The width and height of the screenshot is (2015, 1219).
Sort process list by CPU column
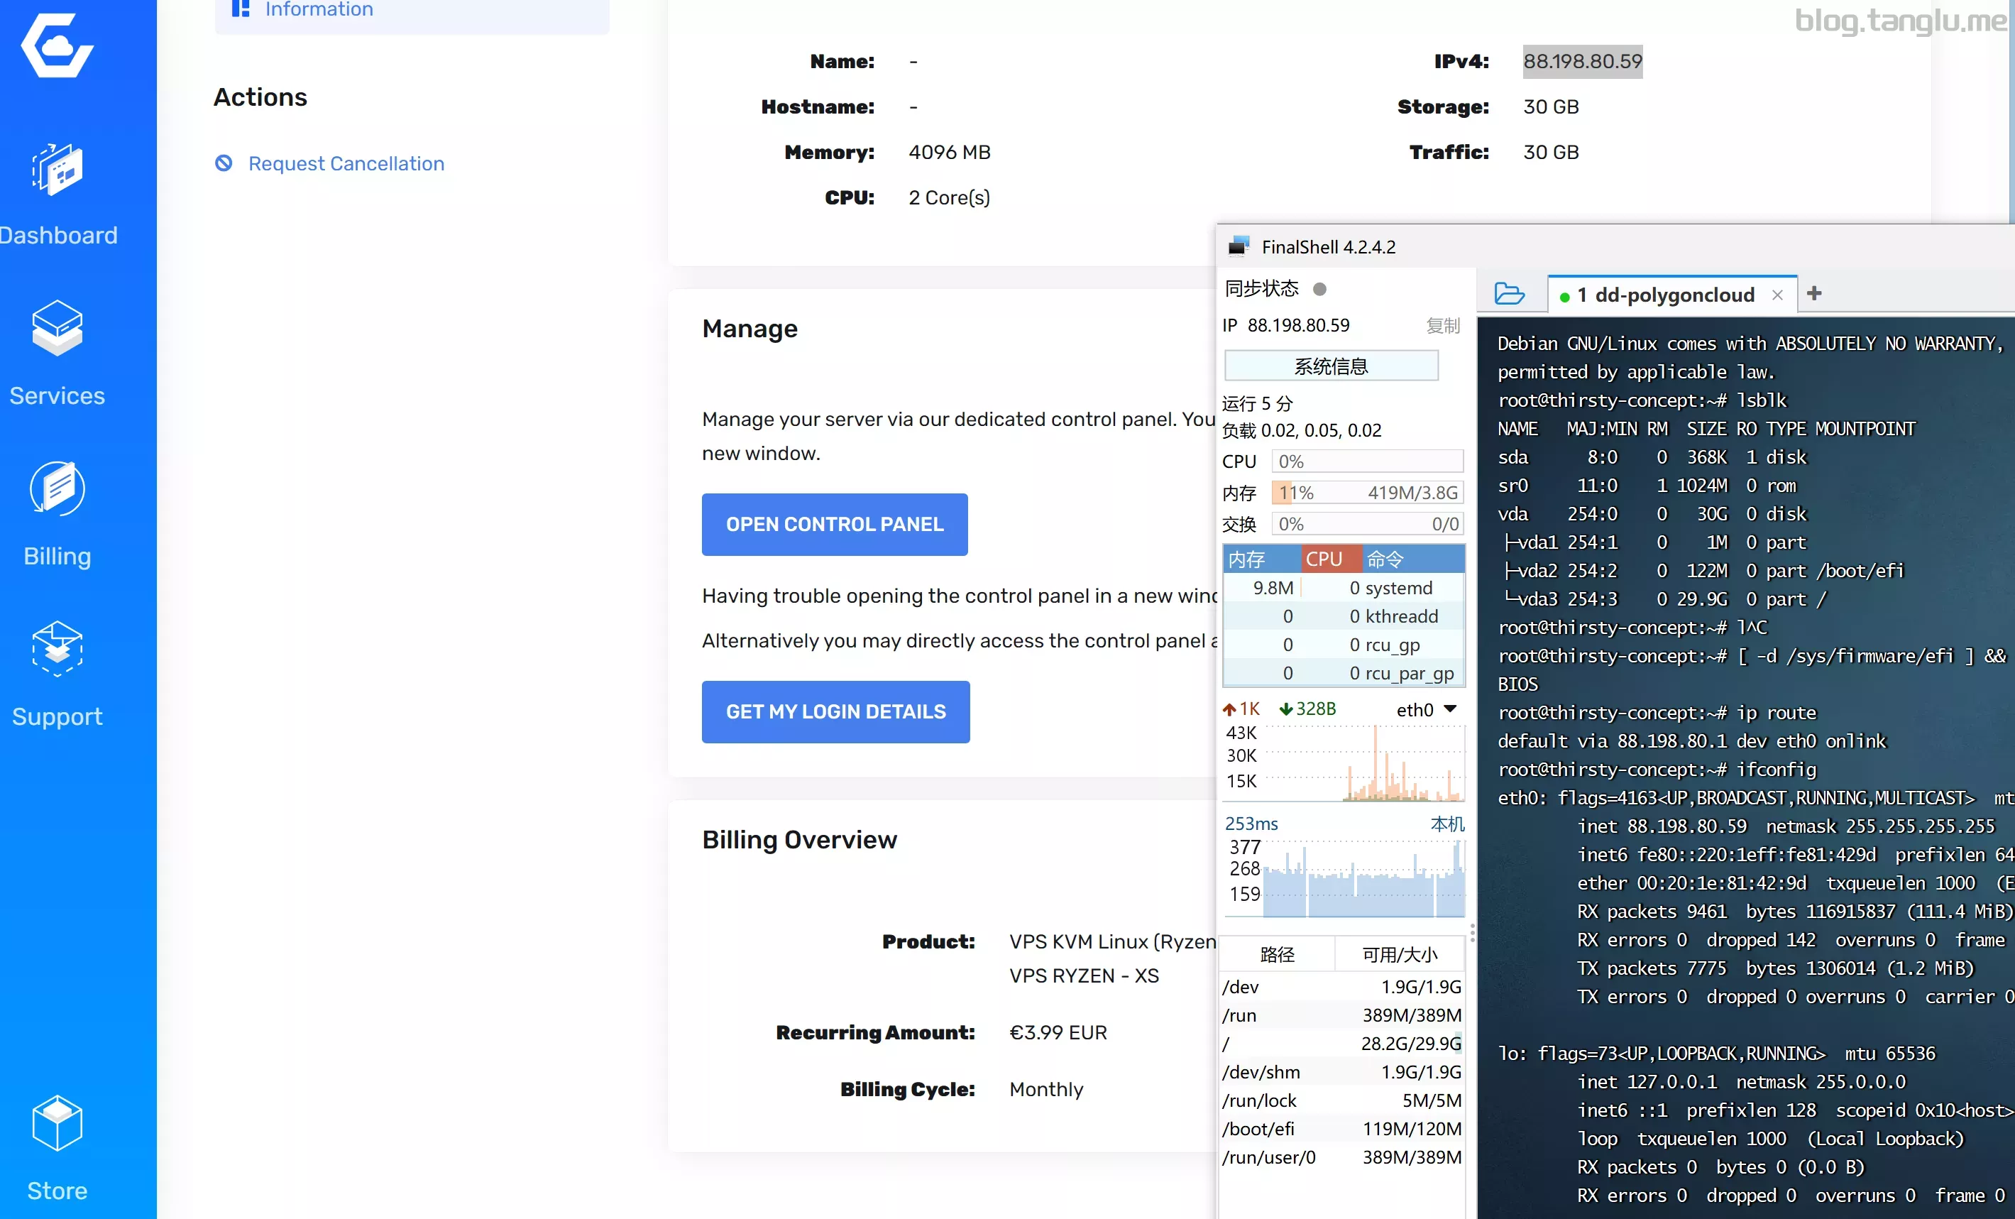click(1331, 559)
